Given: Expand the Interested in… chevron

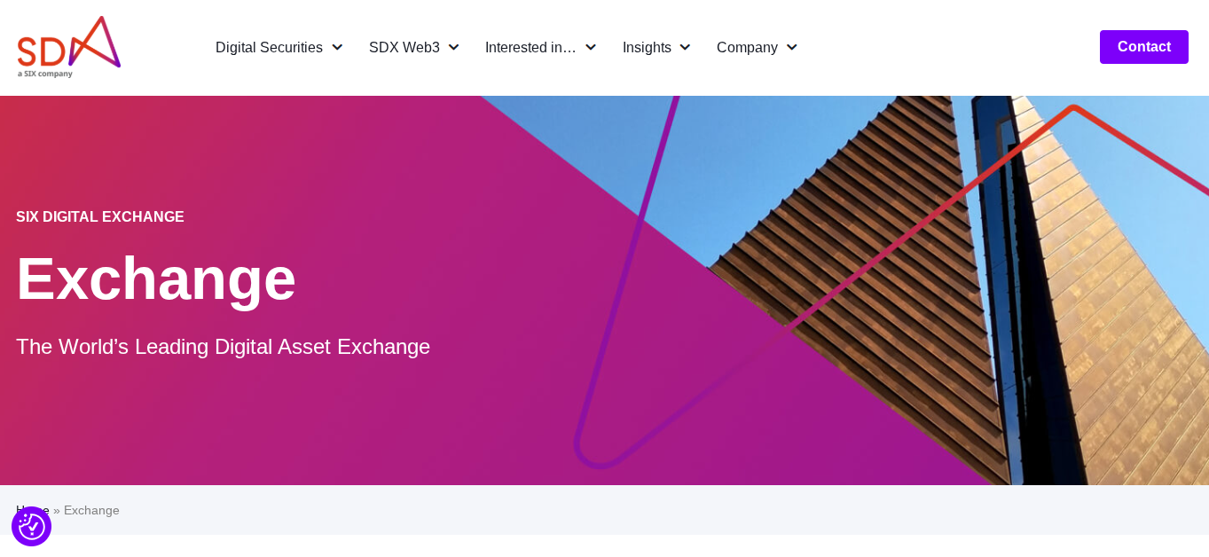Looking at the screenshot, I should [591, 48].
